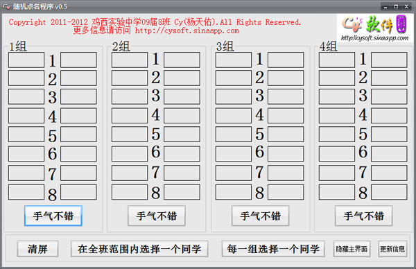416x269 pixels.
Task: Select right box of row 8 in 2组
Action: pyautogui.click(x=182, y=192)
